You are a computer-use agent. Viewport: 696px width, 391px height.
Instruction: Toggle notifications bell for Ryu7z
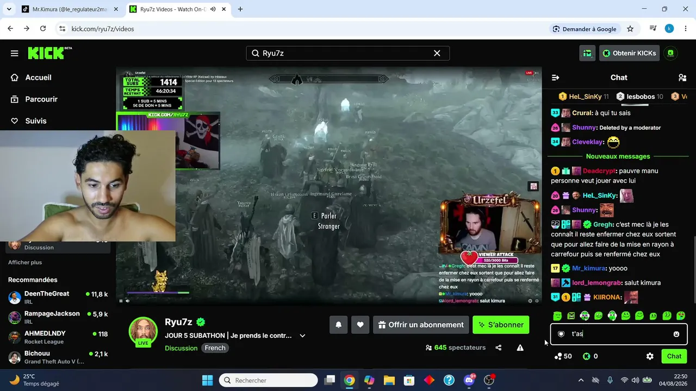(338, 325)
